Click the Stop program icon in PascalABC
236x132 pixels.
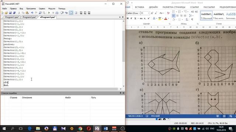[x=53, y=13]
